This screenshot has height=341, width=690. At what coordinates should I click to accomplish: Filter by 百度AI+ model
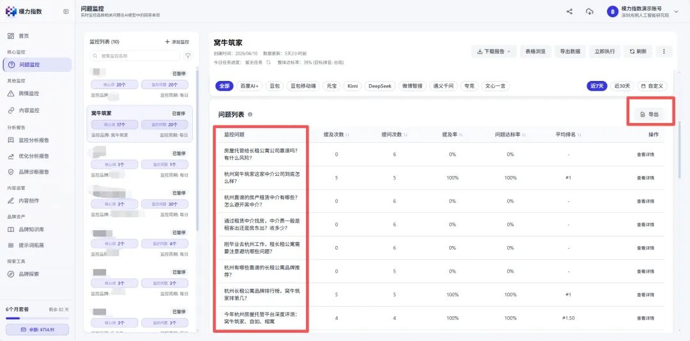point(250,86)
